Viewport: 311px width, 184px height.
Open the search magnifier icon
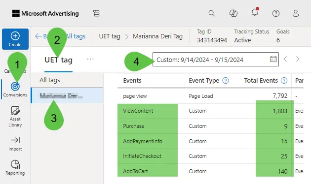pos(212,13)
